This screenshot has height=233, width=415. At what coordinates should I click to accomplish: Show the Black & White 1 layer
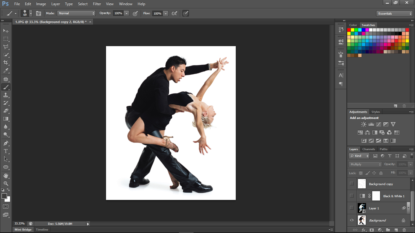(x=352, y=196)
